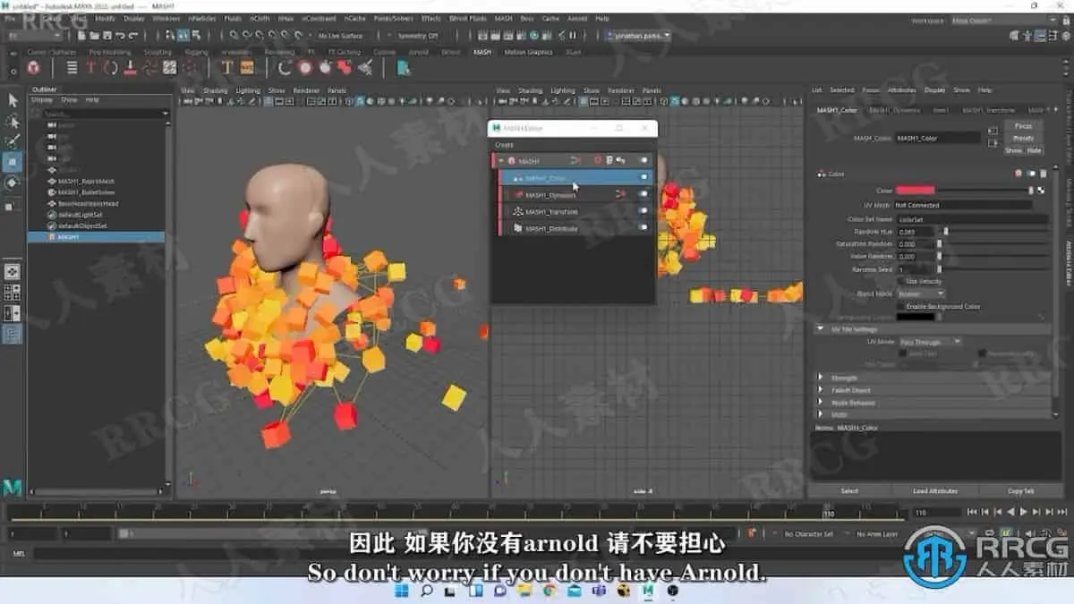Open the taskbar Search magnifier

pos(428,591)
